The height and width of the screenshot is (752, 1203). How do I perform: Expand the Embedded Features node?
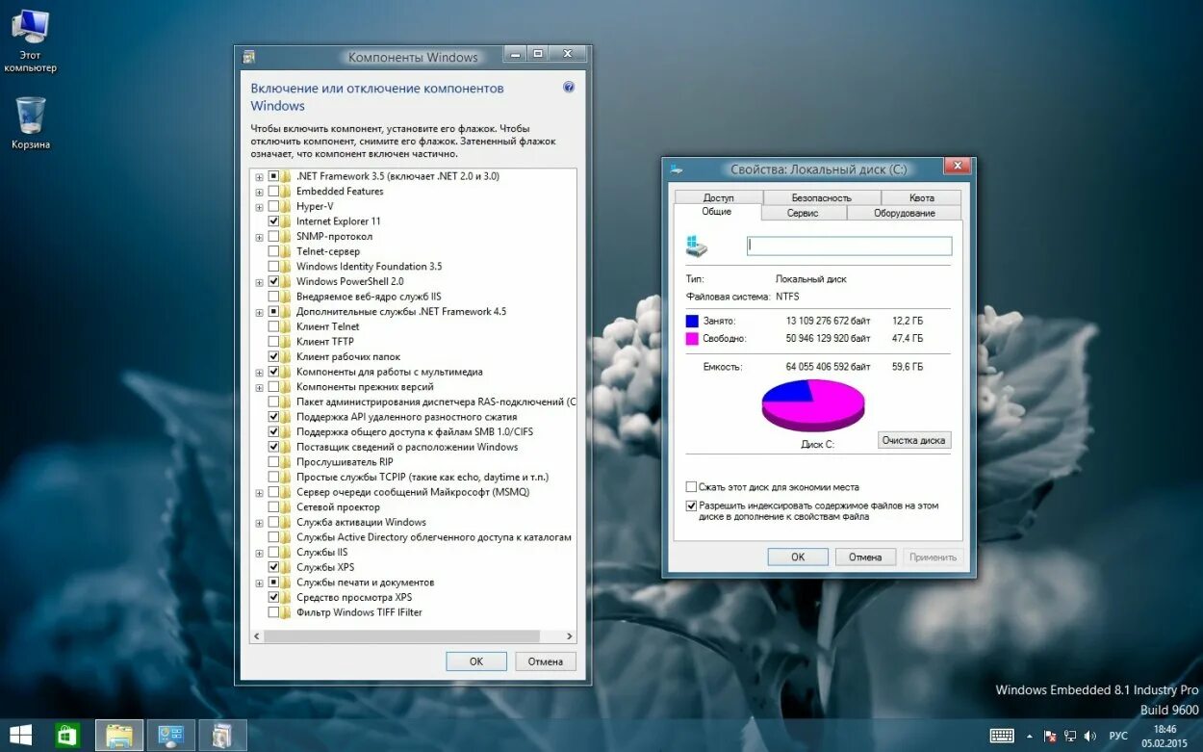[x=259, y=192]
